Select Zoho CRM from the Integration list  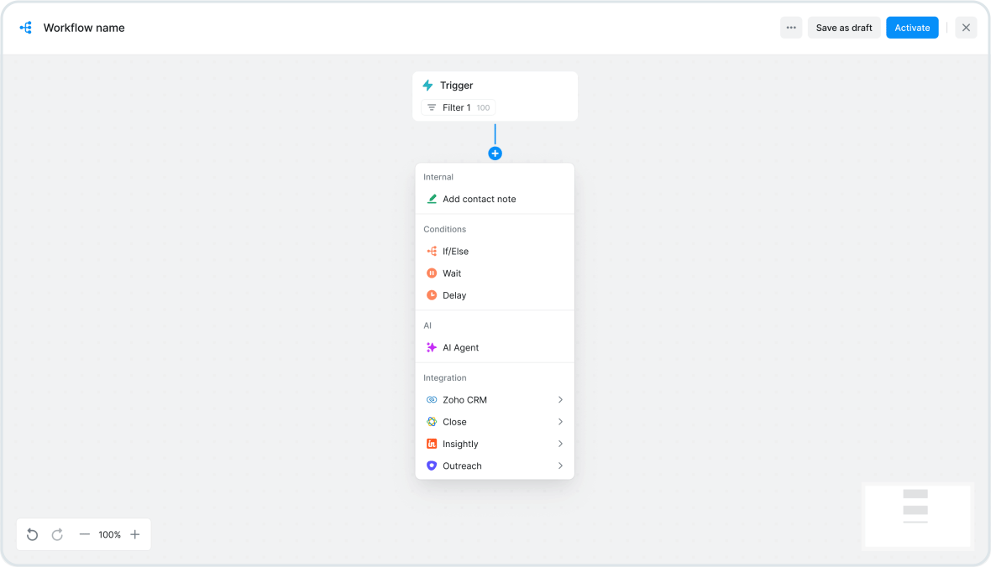(x=466, y=399)
